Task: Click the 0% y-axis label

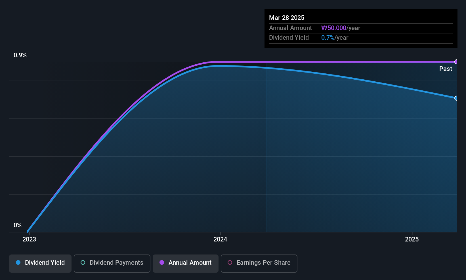Action: click(18, 225)
